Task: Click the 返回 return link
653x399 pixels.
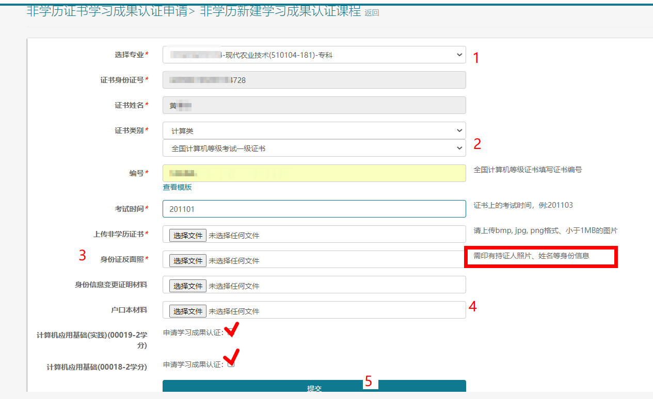Action: click(x=373, y=12)
